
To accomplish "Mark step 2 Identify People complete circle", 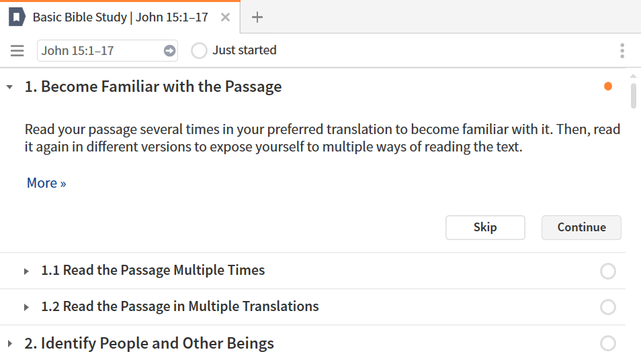I will (608, 343).
